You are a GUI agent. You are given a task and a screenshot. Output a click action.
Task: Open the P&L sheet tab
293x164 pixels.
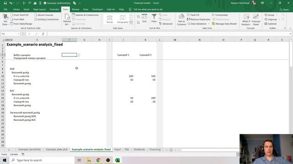click(127, 149)
